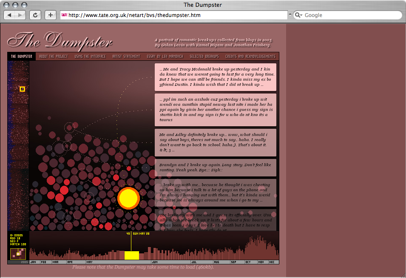Click the small pixel-map thumbnail under the ID info
Screen dimensions: 406x278
(18, 254)
